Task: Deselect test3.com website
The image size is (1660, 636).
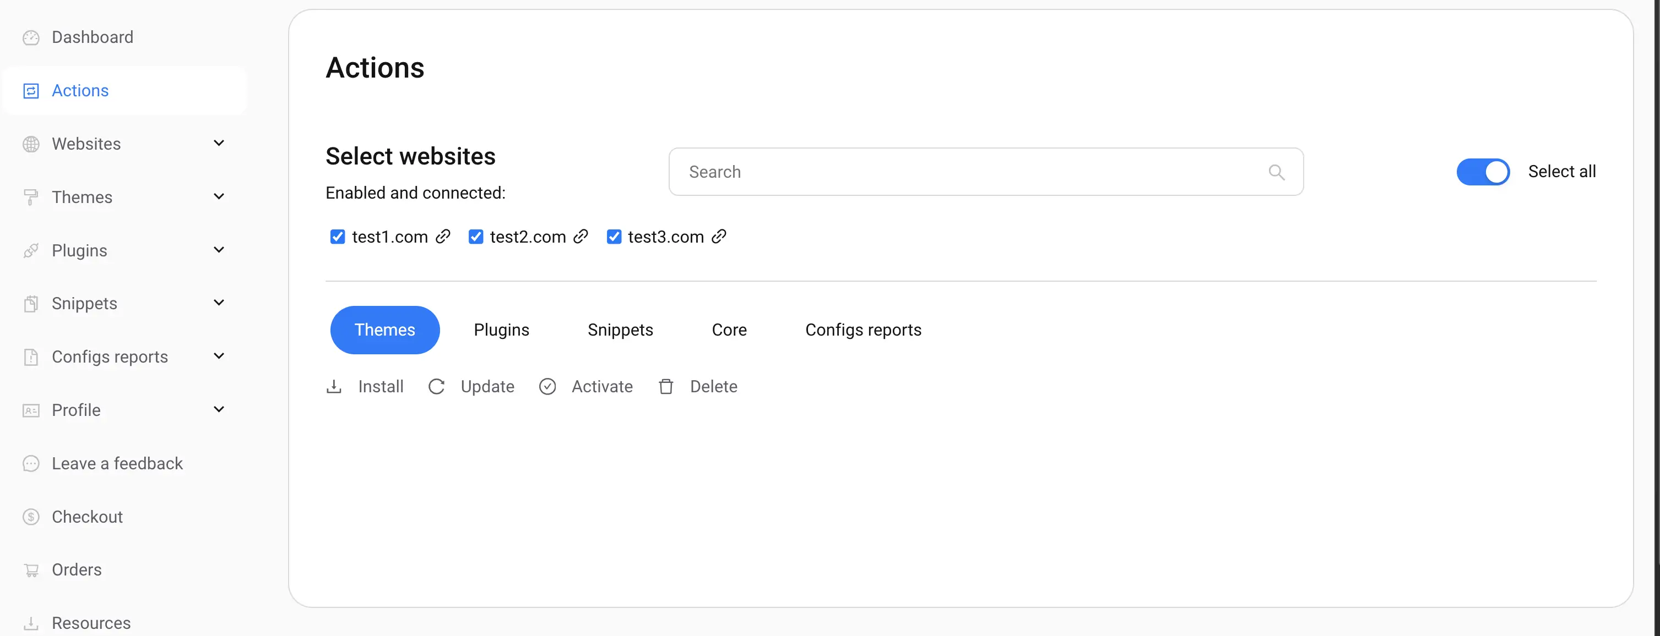Action: 614,236
